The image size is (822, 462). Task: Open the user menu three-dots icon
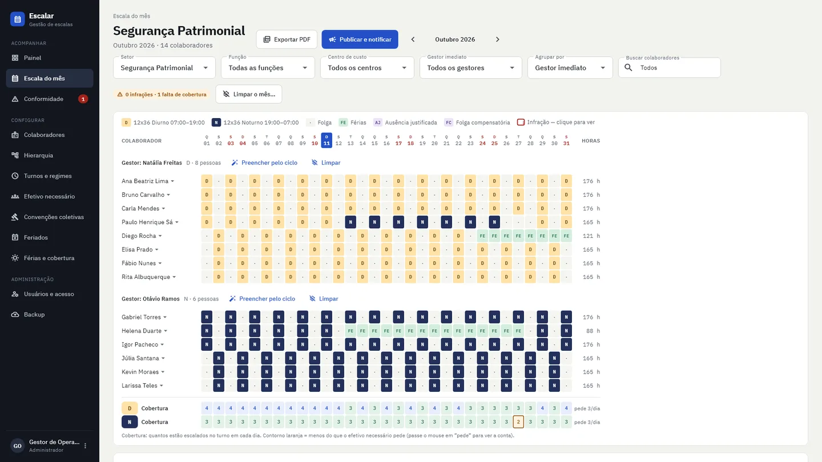point(86,446)
